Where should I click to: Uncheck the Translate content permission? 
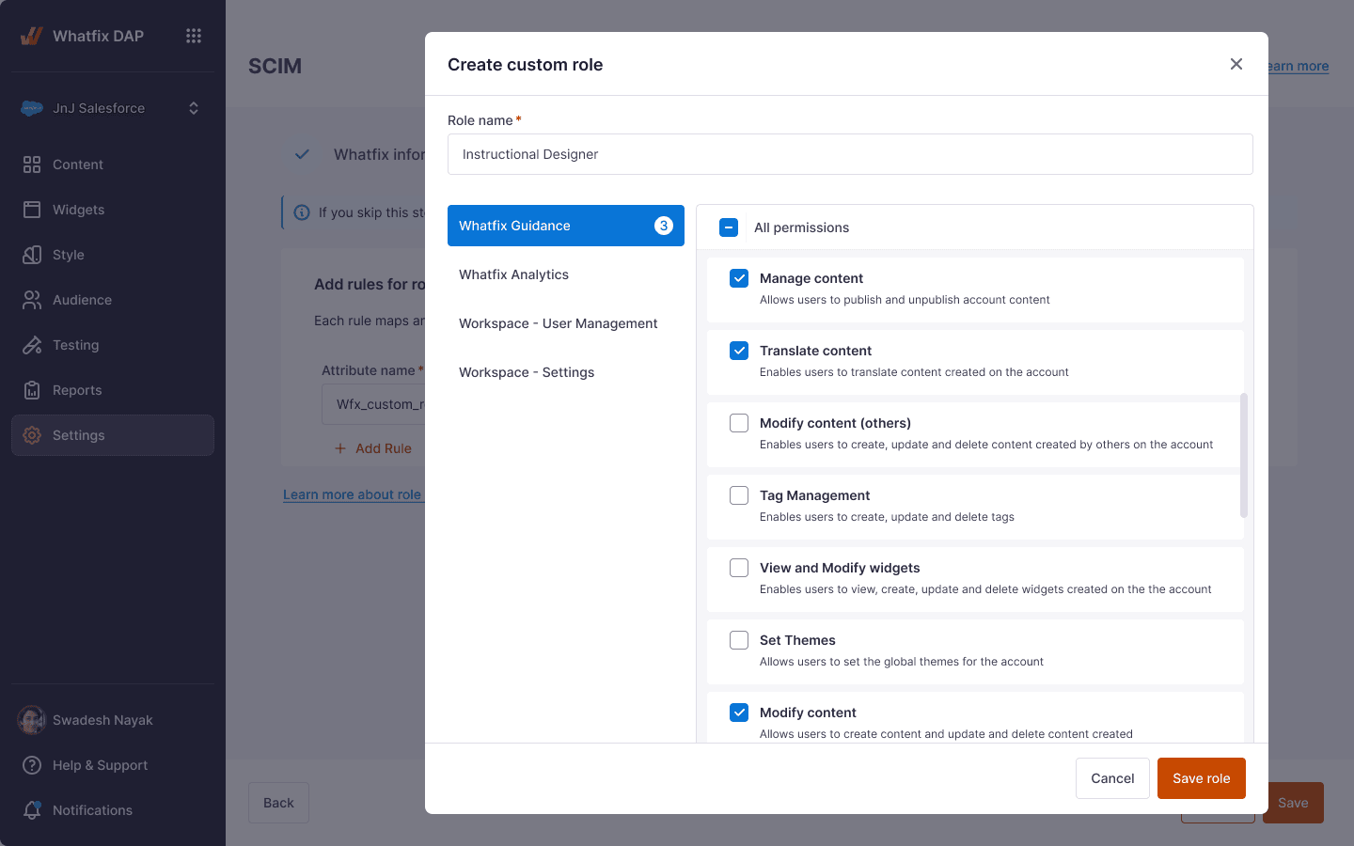pos(739,351)
